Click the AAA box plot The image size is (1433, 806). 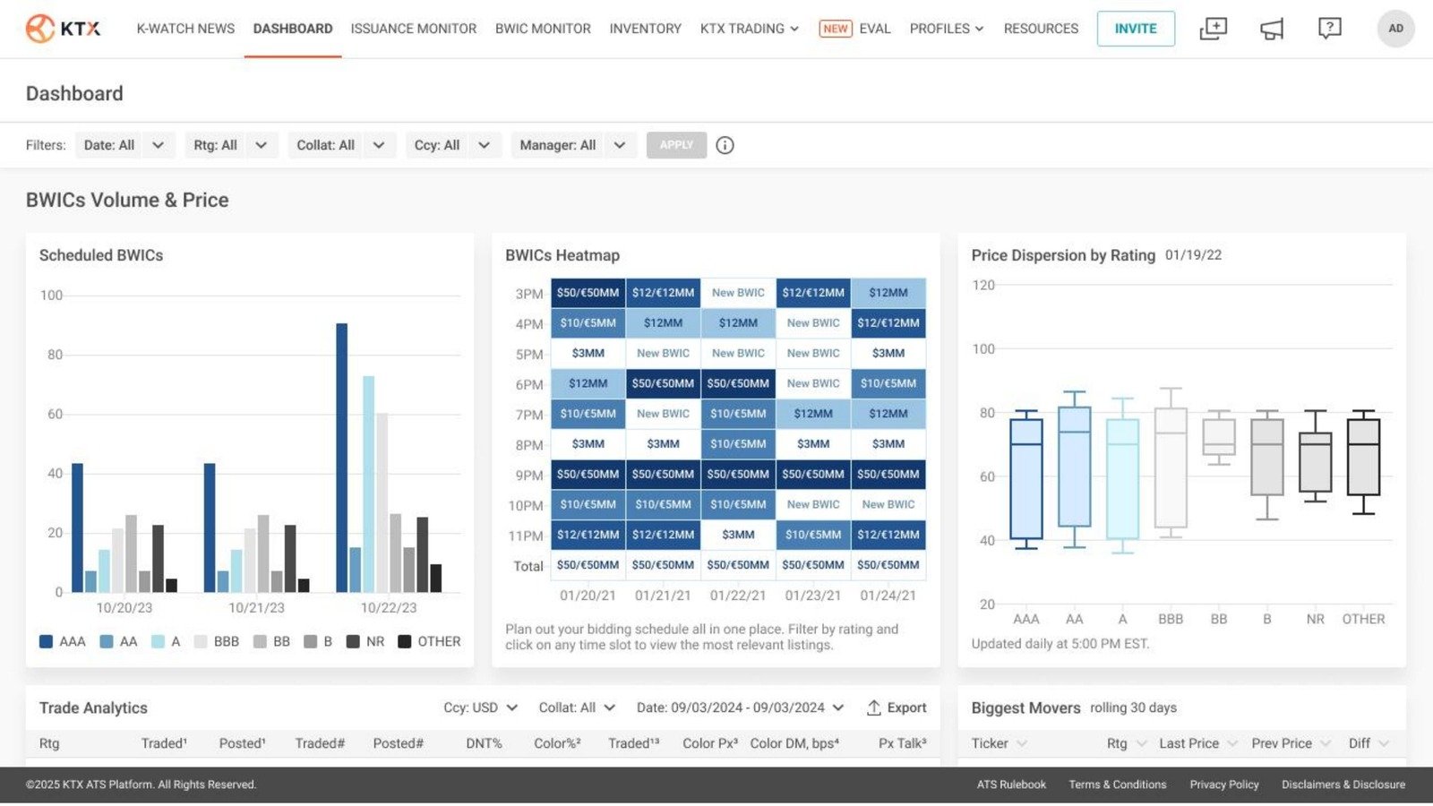[x=1026, y=479]
